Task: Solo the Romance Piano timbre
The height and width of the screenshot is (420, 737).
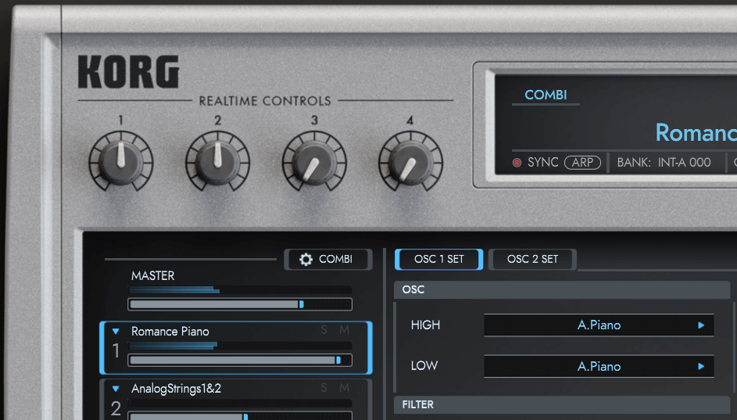Action: (324, 330)
